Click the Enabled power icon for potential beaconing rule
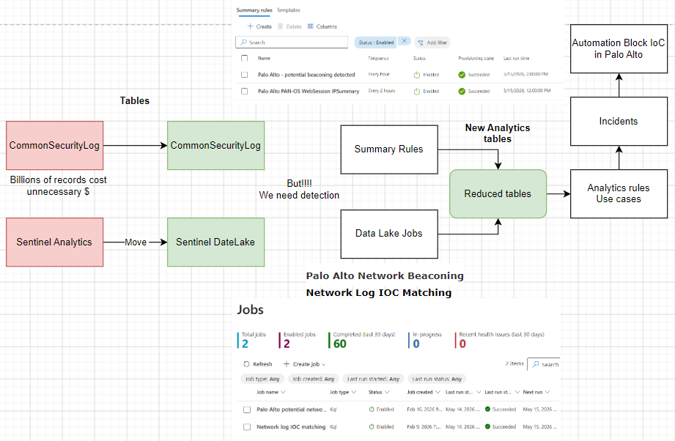Viewport: 675px width, 441px height. 417,75
